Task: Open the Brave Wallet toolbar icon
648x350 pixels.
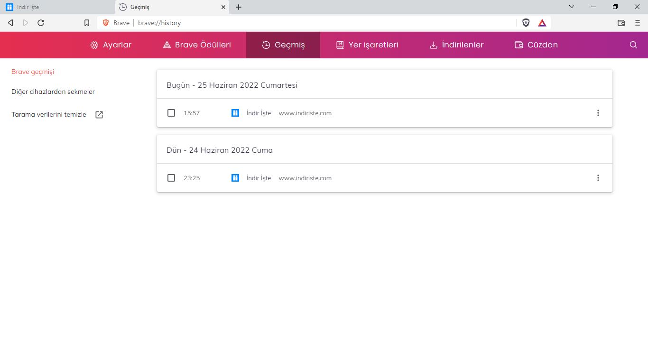Action: point(621,23)
